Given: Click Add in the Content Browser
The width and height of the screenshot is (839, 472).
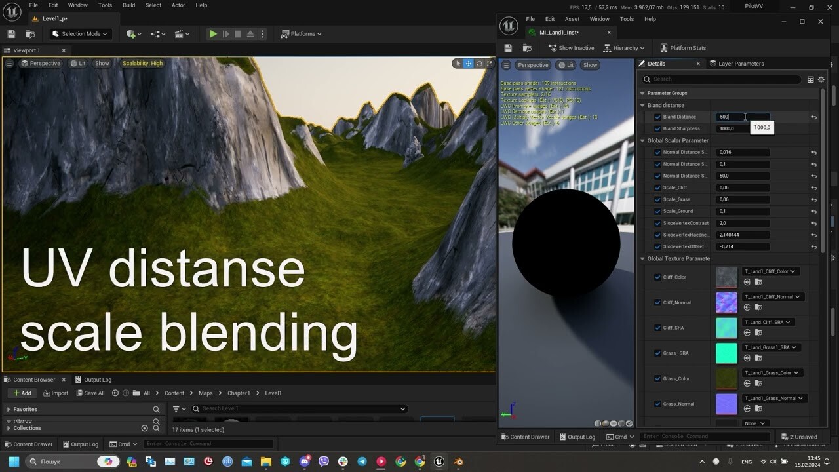Looking at the screenshot, I should 22,393.
